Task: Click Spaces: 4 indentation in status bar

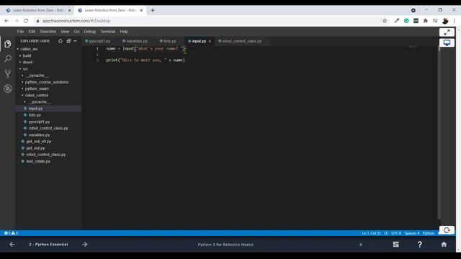Action: (411, 233)
